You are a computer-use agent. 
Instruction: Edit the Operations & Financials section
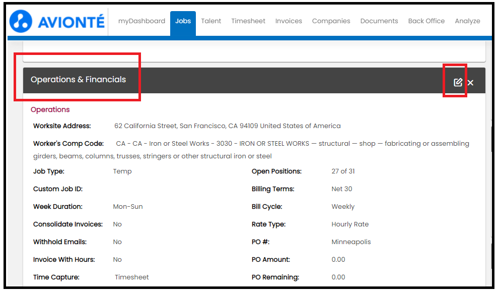(458, 82)
